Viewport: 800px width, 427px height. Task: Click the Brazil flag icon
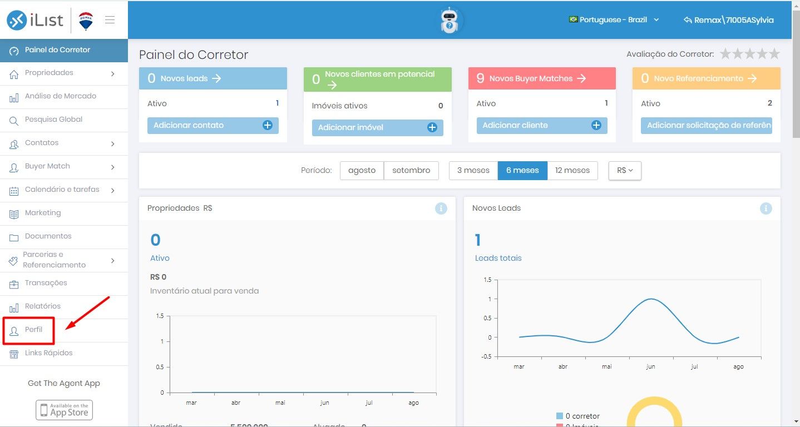[573, 19]
